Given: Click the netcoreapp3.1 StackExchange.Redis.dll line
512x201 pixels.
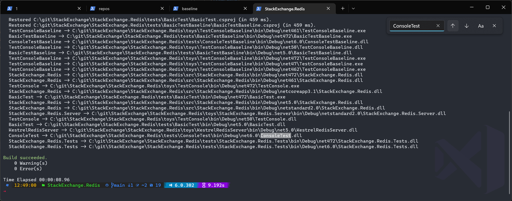Looking at the screenshot, I should coord(195,91).
